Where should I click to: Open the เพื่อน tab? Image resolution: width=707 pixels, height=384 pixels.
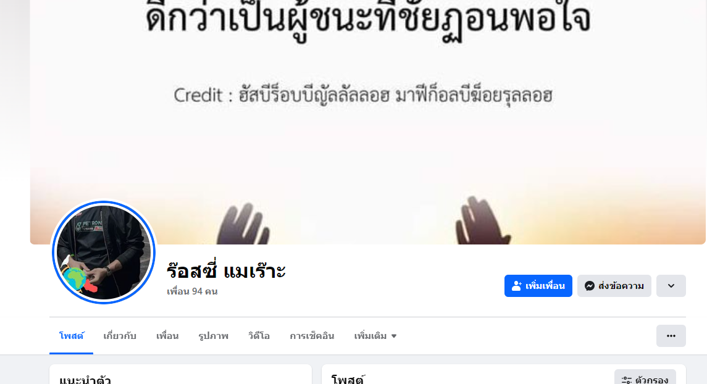pos(167,336)
